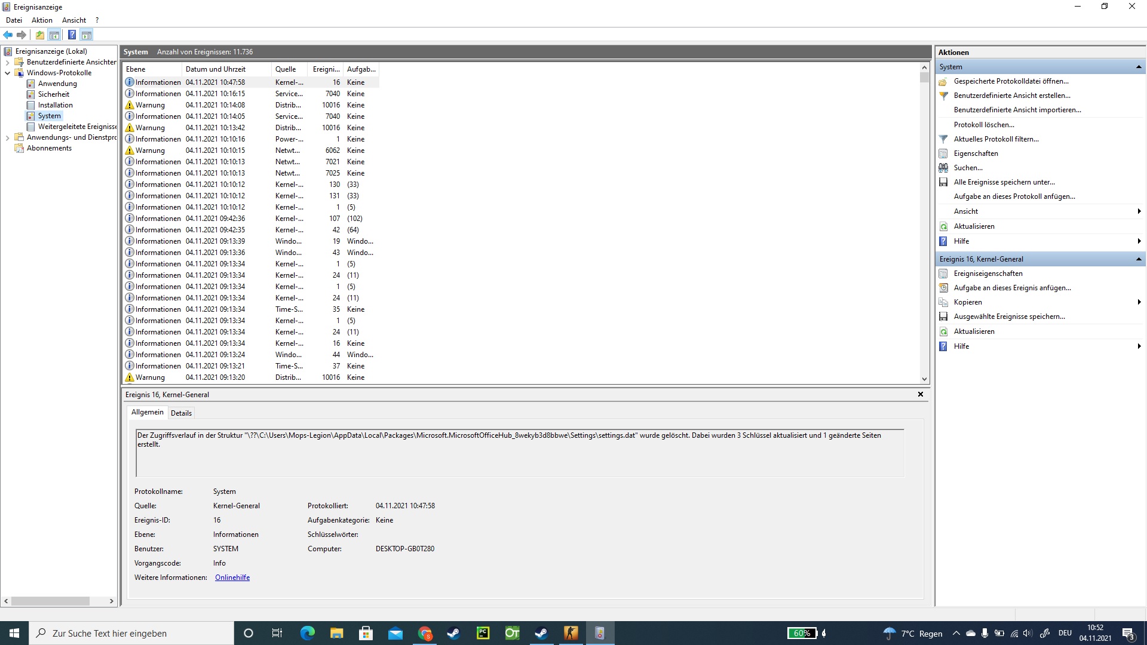Click the filter icon for Aktuelles Protokoll filtern
This screenshot has height=645, width=1147.
943,139
